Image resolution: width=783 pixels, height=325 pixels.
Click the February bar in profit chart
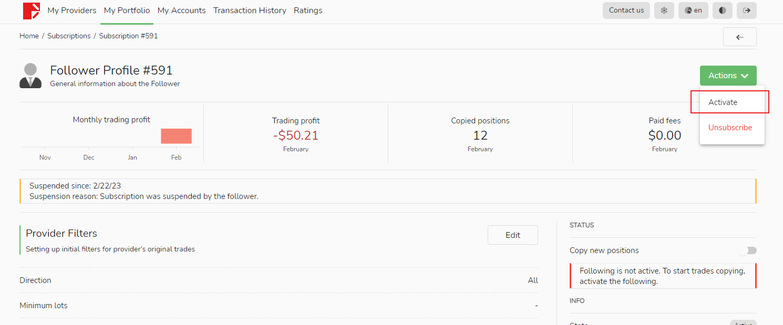point(176,136)
